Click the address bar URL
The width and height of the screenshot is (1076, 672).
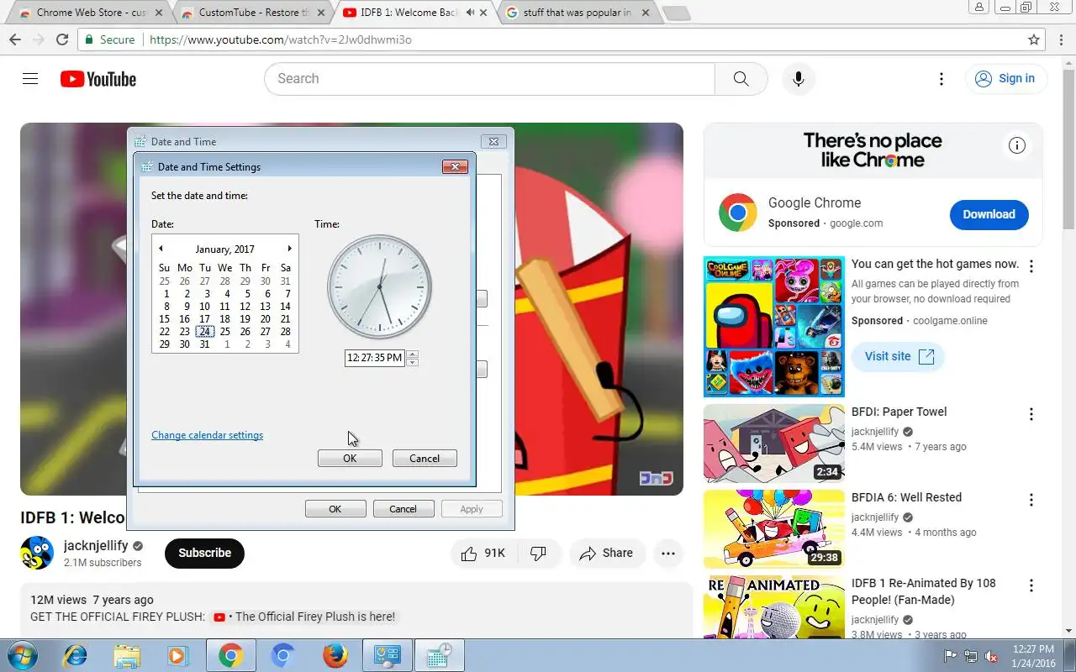pos(280,39)
